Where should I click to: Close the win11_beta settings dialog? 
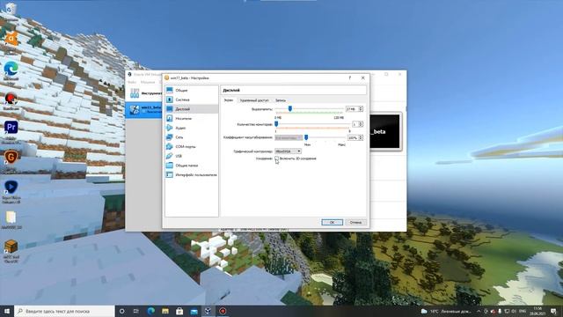(x=362, y=77)
